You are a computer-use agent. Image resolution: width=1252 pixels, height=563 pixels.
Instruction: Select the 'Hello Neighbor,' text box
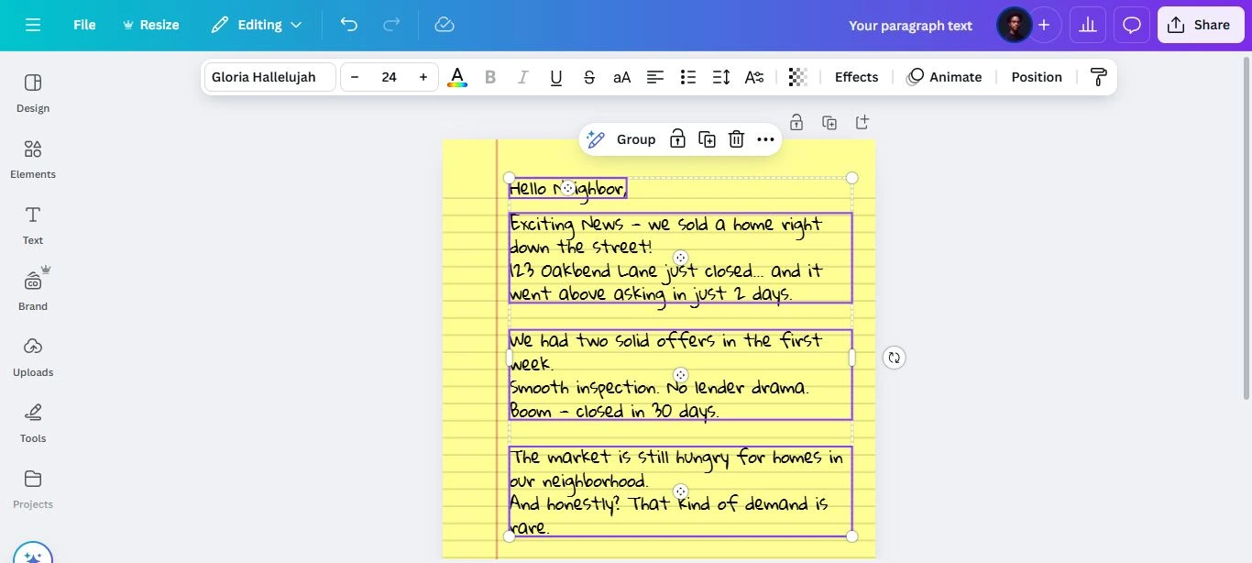pyautogui.click(x=568, y=188)
